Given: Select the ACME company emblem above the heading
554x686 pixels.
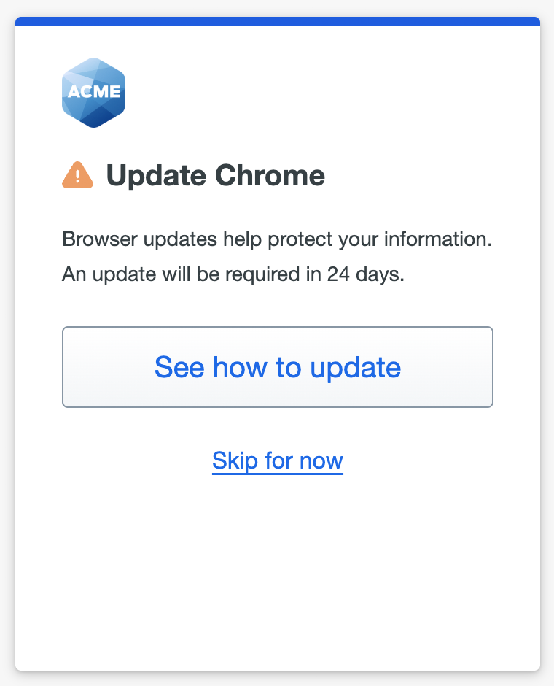Looking at the screenshot, I should [93, 91].
